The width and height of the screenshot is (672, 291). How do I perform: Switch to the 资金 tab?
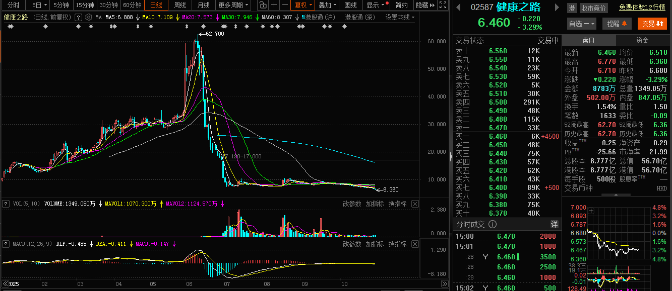click(x=642, y=40)
